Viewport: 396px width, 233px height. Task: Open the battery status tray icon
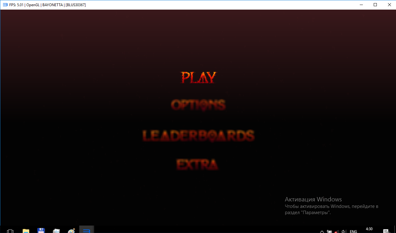(329, 231)
